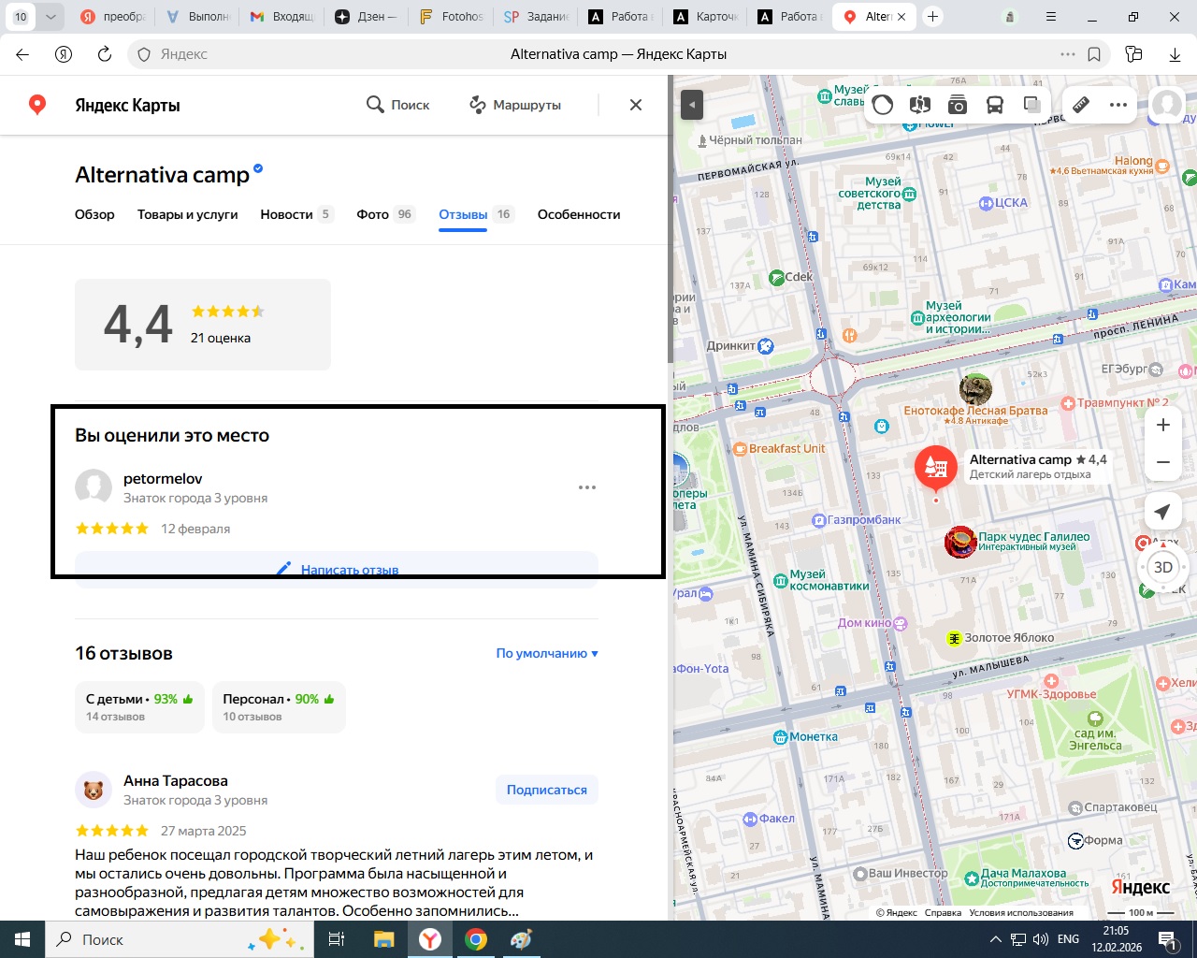Click the 'Написать отзыв' link
Viewport: 1197px width, 958px height.
tap(349, 569)
